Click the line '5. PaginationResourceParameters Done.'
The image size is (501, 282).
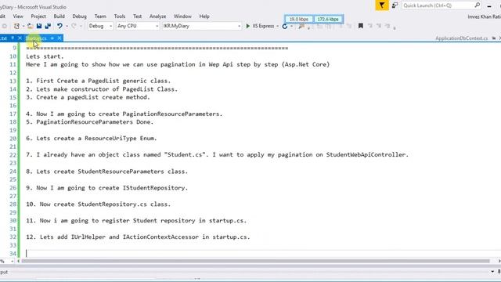pos(90,122)
